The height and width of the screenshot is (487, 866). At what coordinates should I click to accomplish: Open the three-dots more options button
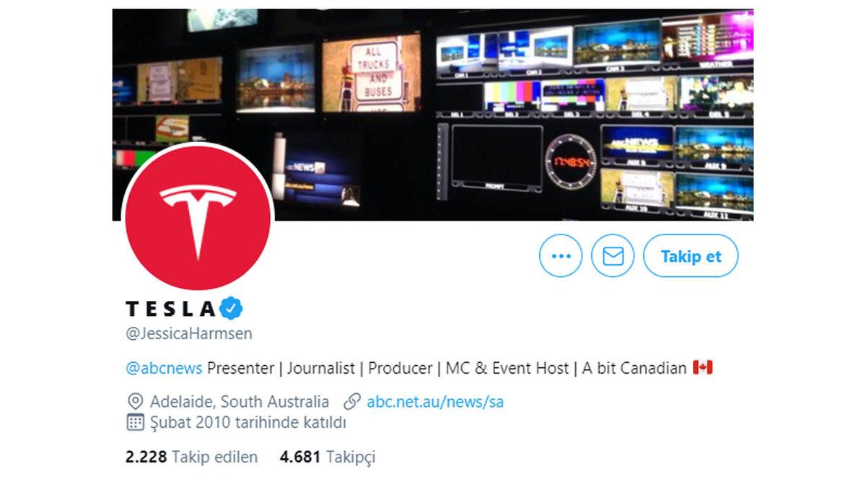point(561,255)
